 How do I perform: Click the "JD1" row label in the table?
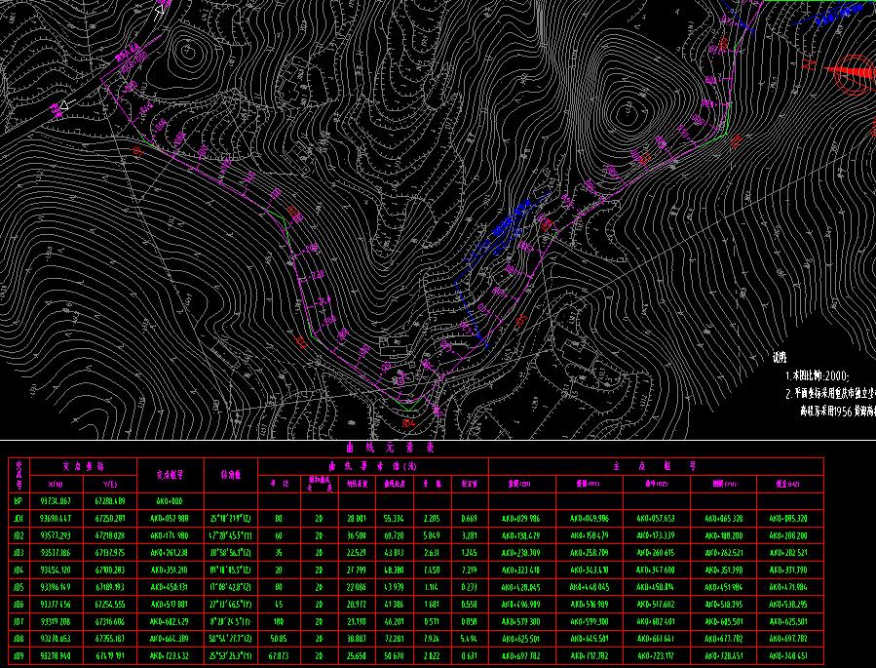pyautogui.click(x=19, y=518)
